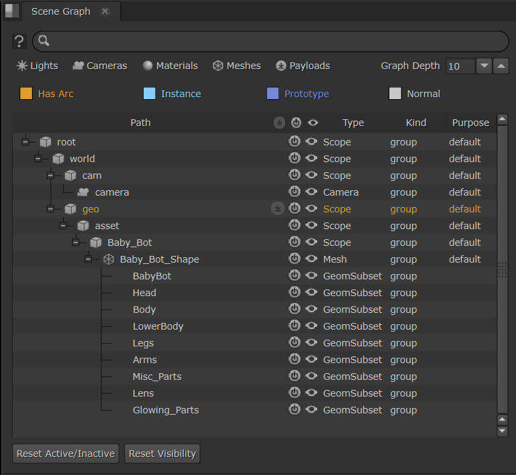Click the Reset Visibility button
Screen dimensions: 516x475
coord(162,454)
